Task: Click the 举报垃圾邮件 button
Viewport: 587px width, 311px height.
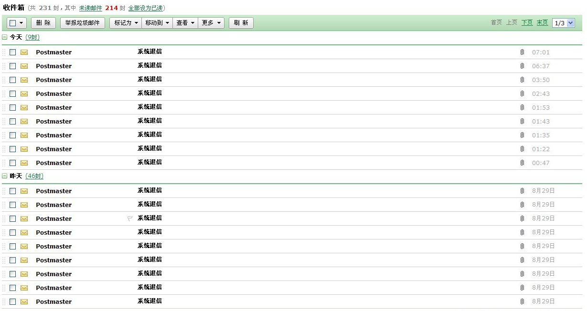Action: [83, 23]
